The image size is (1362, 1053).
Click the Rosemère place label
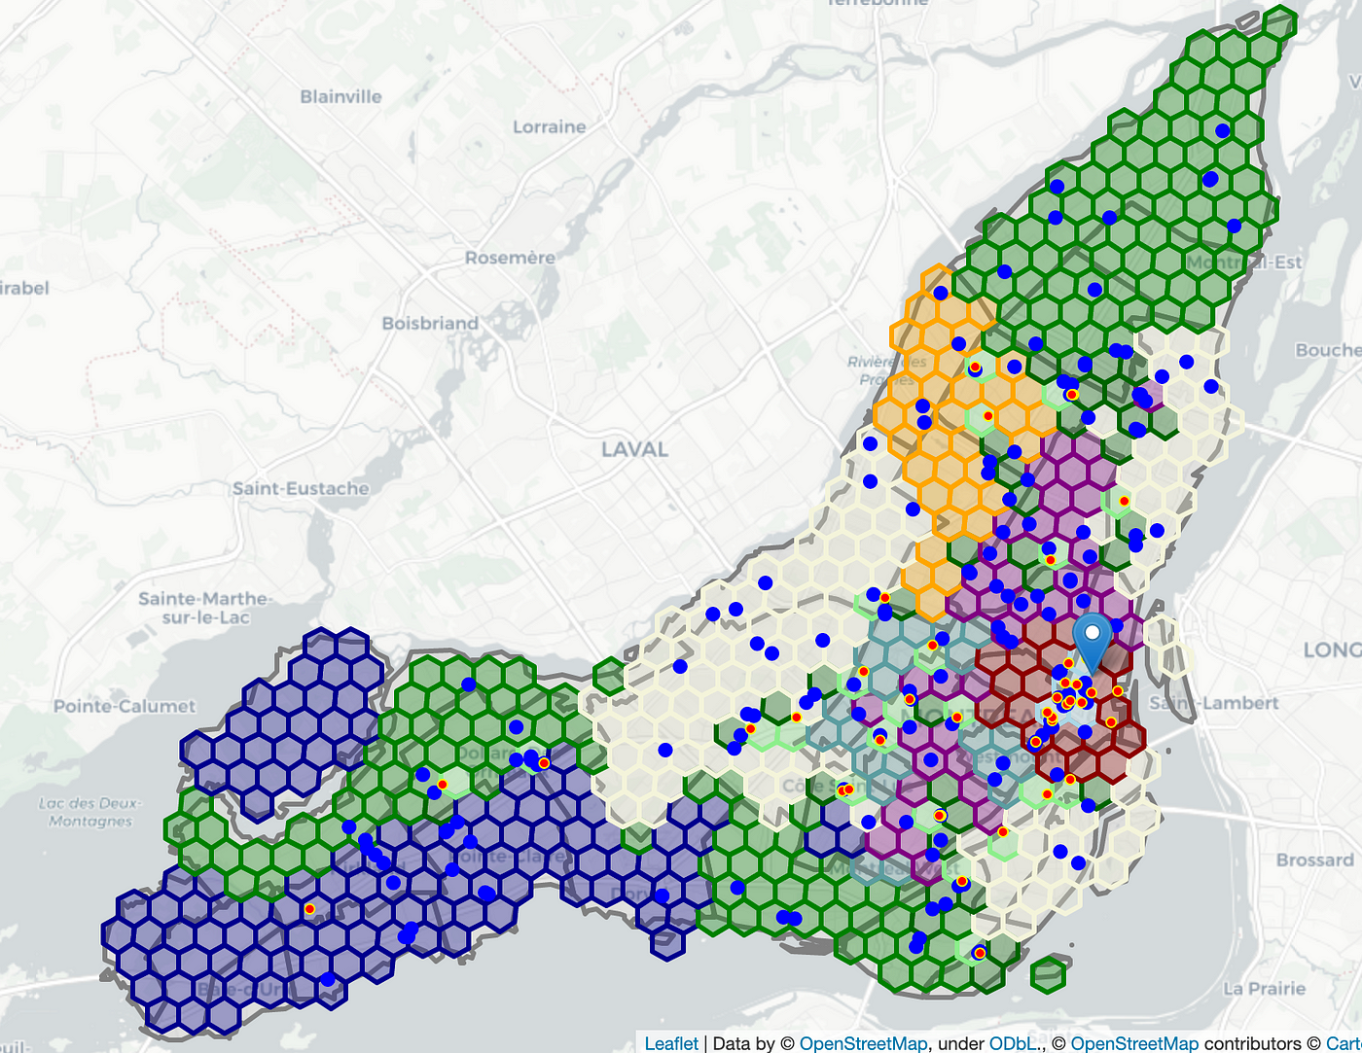[x=510, y=258]
